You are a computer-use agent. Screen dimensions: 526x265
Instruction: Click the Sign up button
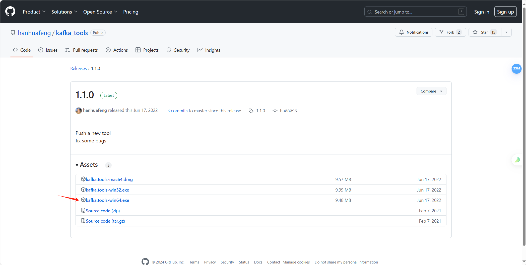click(505, 12)
